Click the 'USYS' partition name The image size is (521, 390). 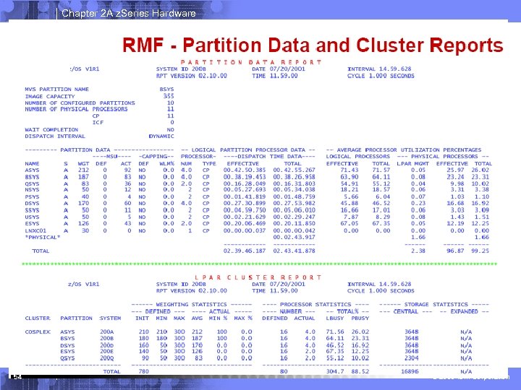click(32, 217)
